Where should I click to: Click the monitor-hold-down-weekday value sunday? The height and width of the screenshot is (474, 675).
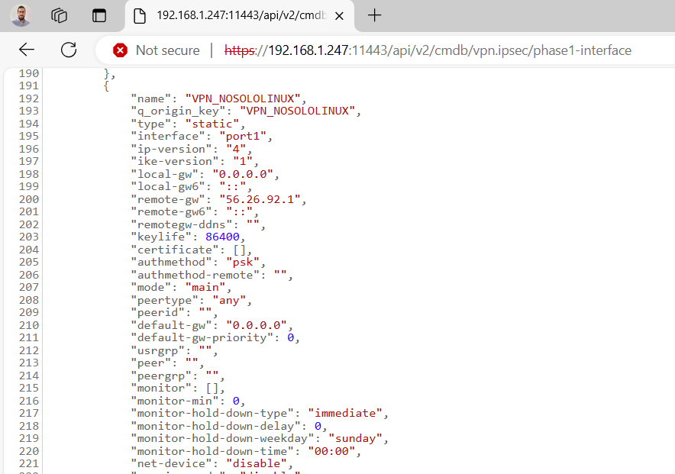point(356,438)
